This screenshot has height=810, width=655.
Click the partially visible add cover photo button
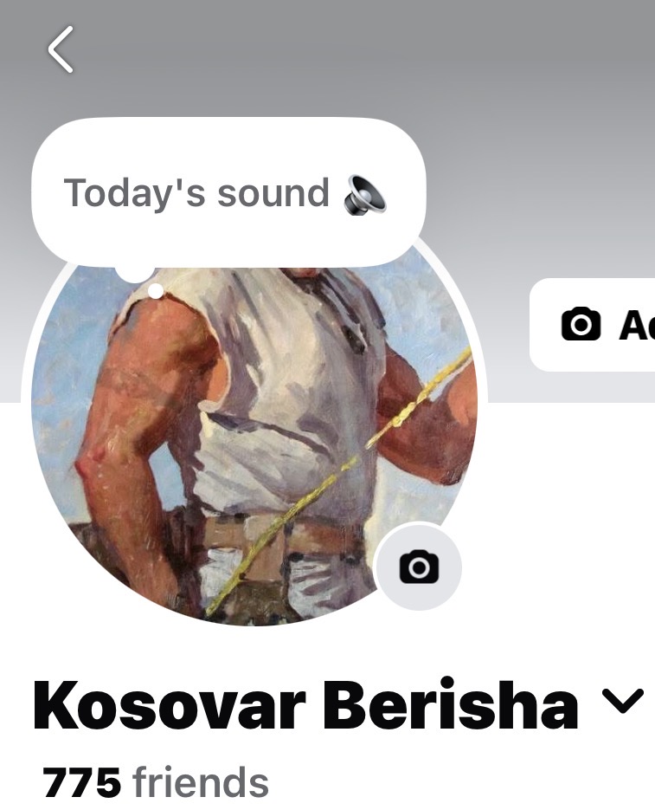[x=593, y=324]
